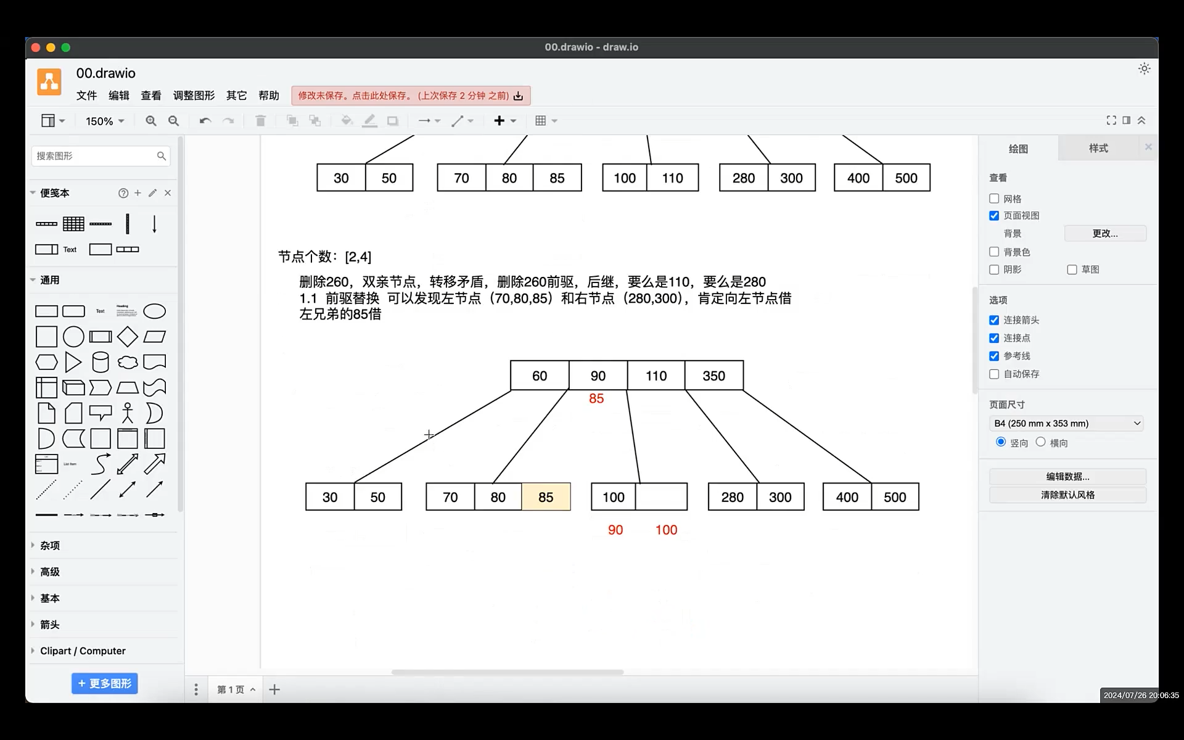Click the 编辑数据 button
This screenshot has height=740, width=1184.
click(x=1067, y=476)
